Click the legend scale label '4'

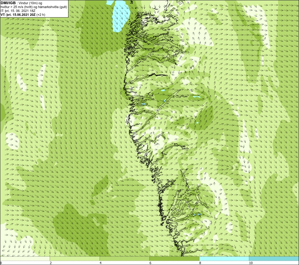(x=100, y=263)
